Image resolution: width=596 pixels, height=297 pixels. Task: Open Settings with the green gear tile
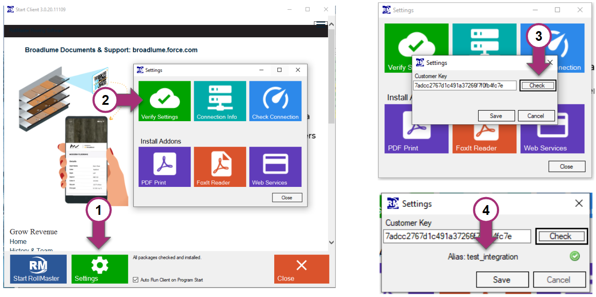point(100,269)
